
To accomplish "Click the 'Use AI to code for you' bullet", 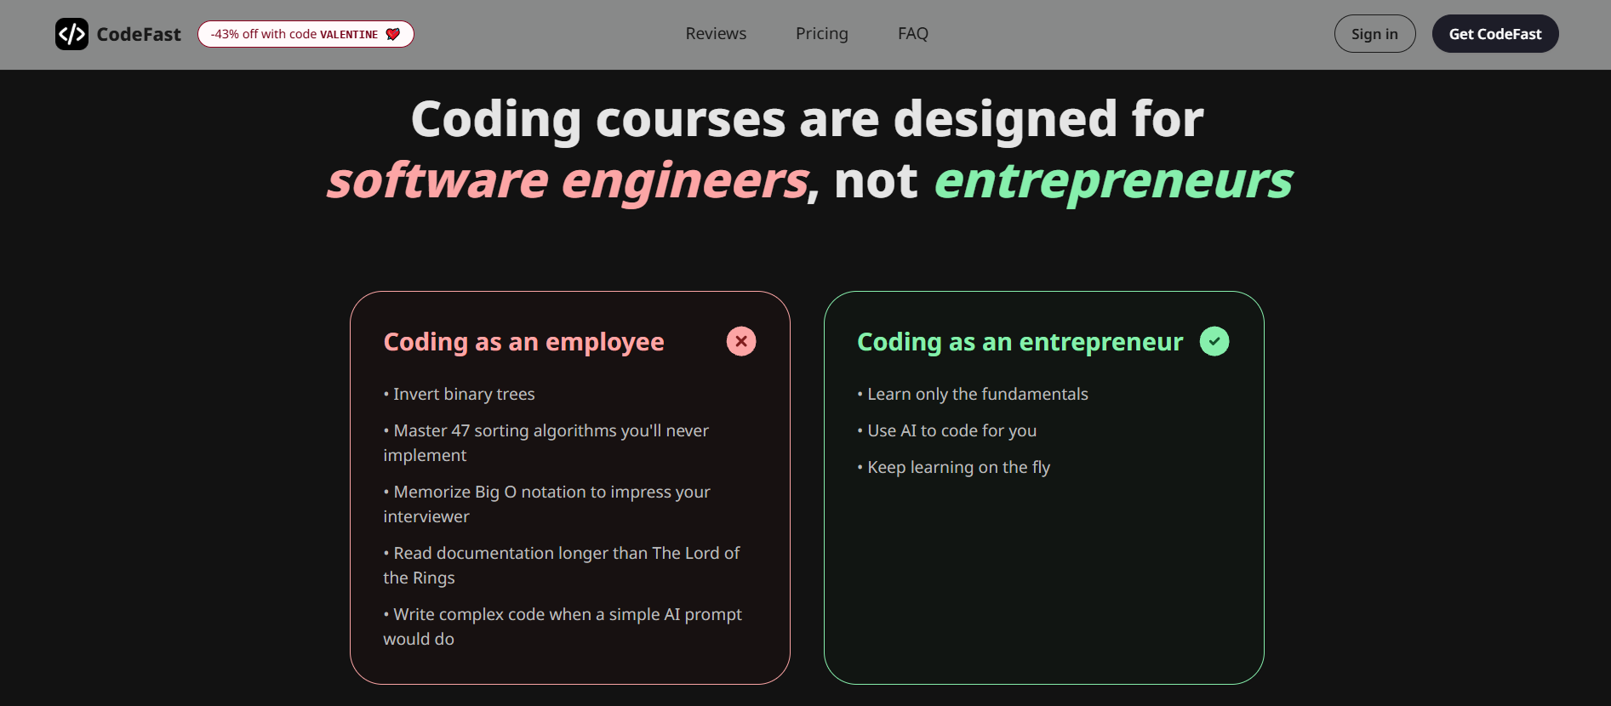I will pyautogui.click(x=946, y=430).
